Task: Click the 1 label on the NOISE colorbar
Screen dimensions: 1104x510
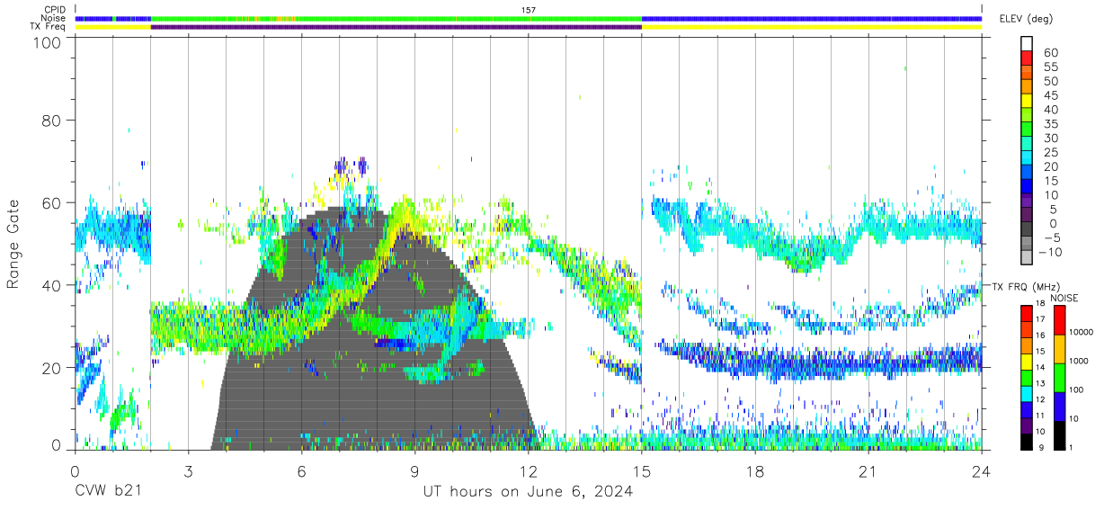Action: point(1072,447)
